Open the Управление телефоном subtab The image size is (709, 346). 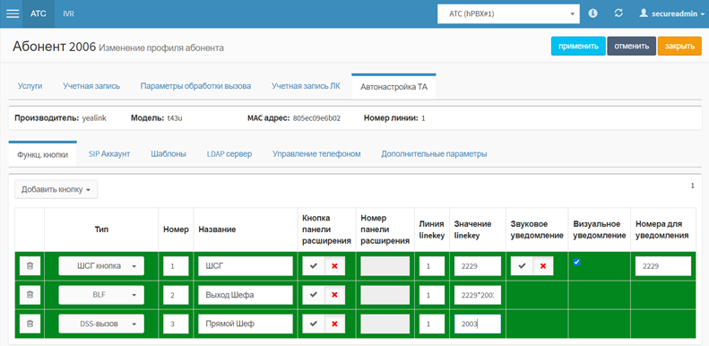point(316,154)
